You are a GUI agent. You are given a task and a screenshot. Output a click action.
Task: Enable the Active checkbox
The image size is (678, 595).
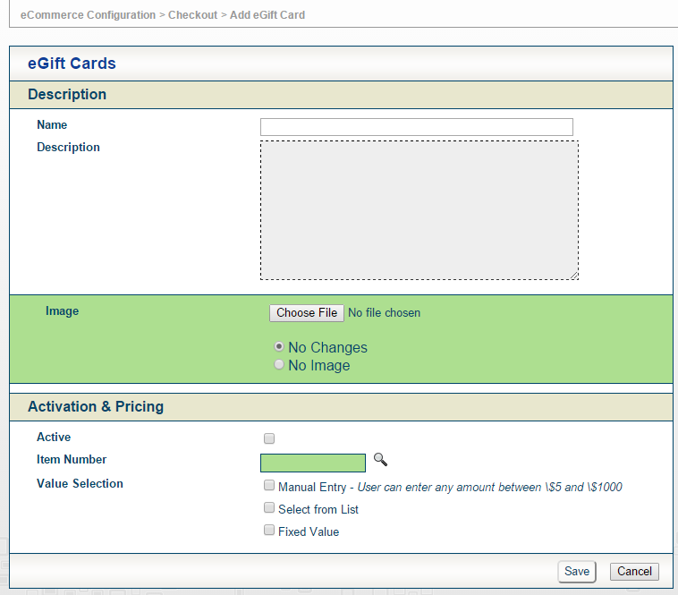coord(269,438)
